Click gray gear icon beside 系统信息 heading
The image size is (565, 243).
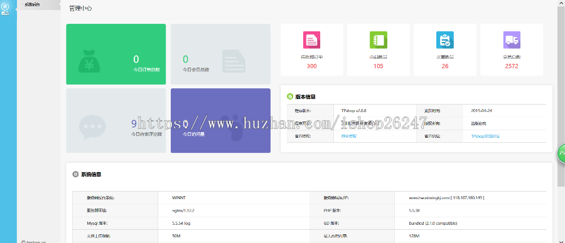click(x=75, y=174)
